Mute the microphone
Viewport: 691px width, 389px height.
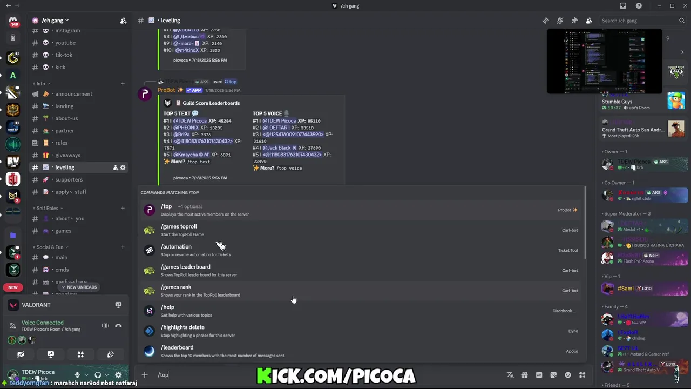pos(77,375)
